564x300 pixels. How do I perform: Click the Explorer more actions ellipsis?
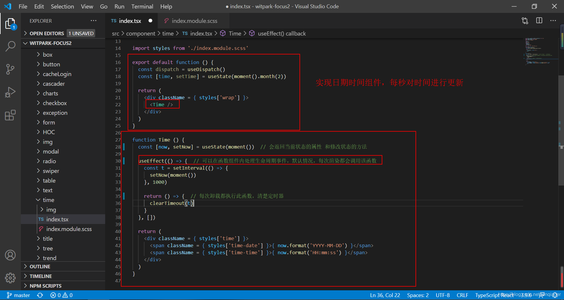pos(93,21)
